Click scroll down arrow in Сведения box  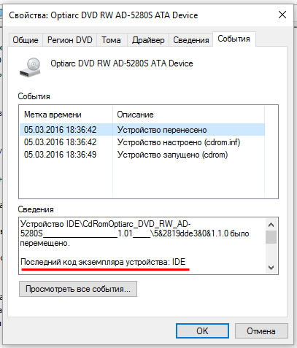(271, 268)
